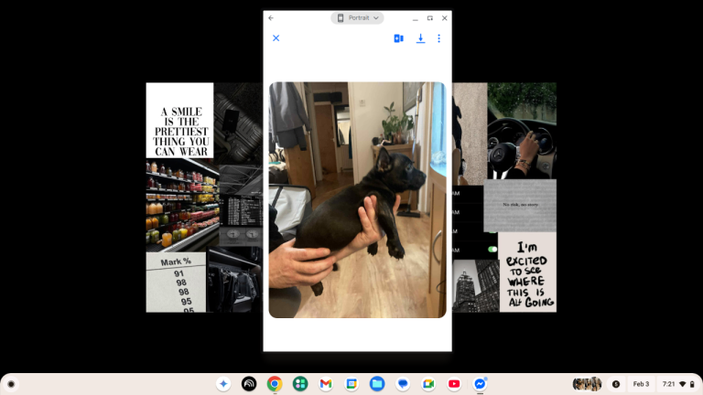Image resolution: width=703 pixels, height=395 pixels.
Task: Open Google Chrome from the shelf
Action: pyautogui.click(x=275, y=384)
